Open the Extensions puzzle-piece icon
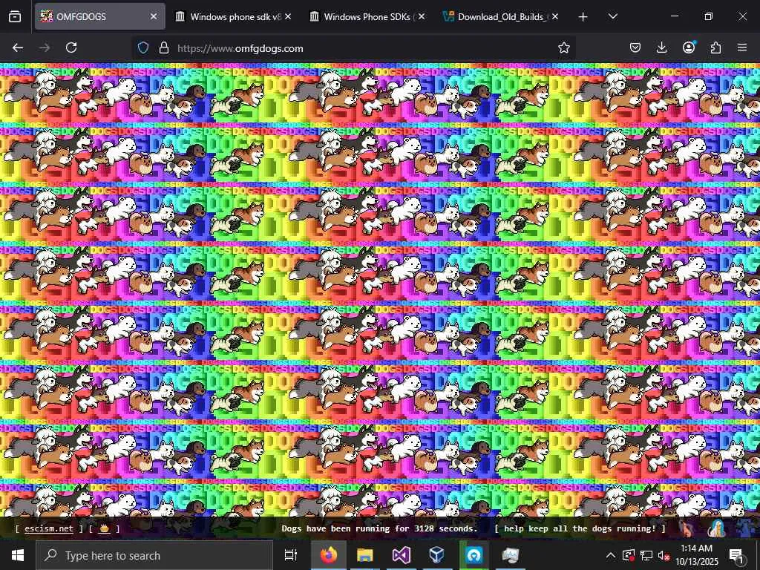The width and height of the screenshot is (760, 570). (x=715, y=47)
